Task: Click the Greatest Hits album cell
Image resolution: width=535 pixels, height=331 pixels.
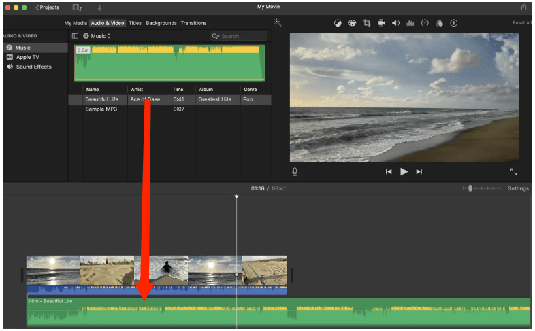Action: point(214,99)
